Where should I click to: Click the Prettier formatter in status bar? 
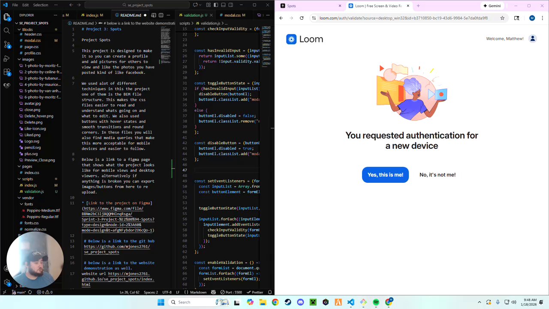pyautogui.click(x=255, y=292)
